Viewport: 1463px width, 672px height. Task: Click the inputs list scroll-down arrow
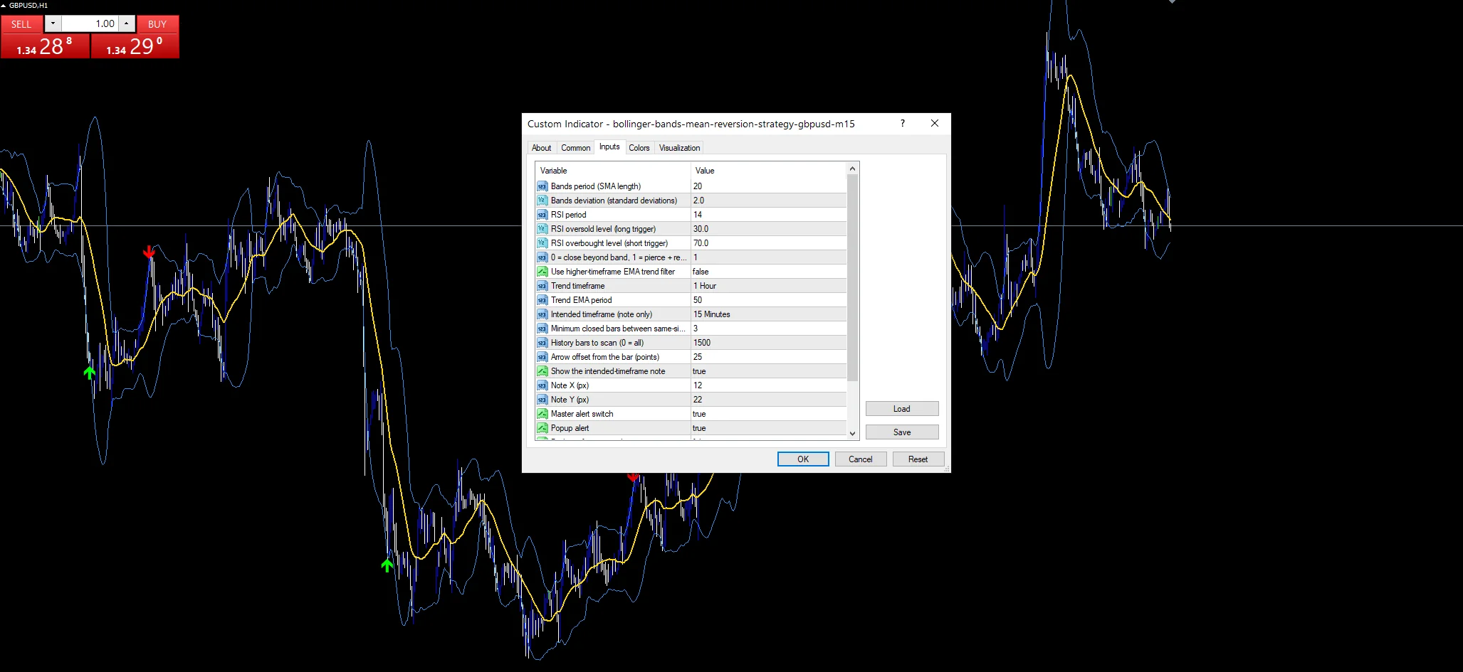tap(852, 433)
